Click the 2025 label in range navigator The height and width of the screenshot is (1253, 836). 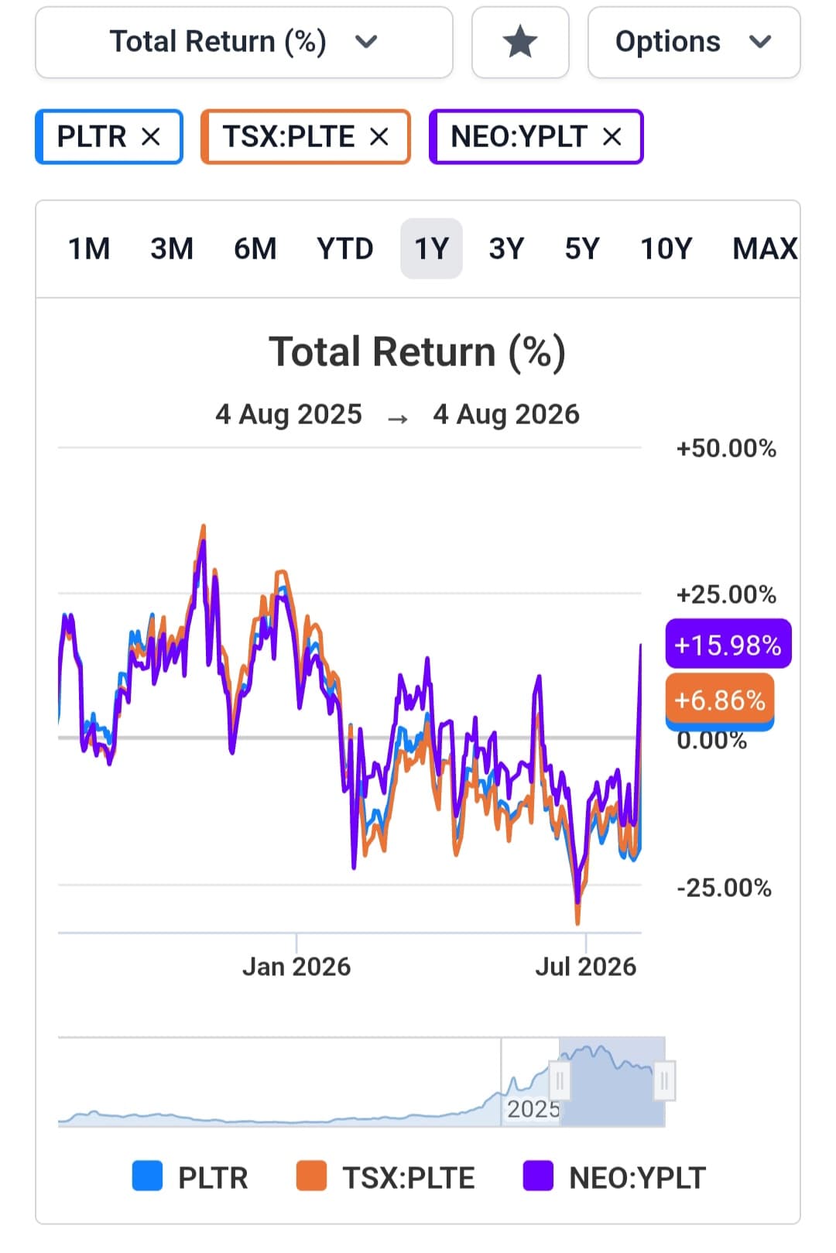533,1109
